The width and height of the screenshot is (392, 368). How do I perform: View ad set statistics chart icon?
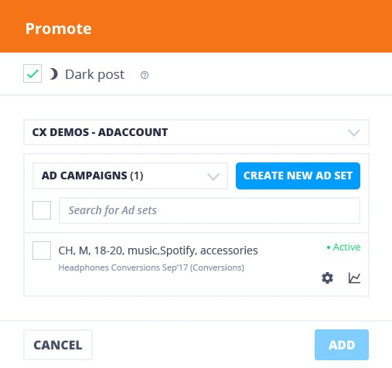coord(354,278)
